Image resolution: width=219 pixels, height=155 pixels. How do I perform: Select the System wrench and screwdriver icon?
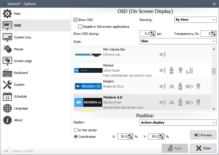point(7,85)
